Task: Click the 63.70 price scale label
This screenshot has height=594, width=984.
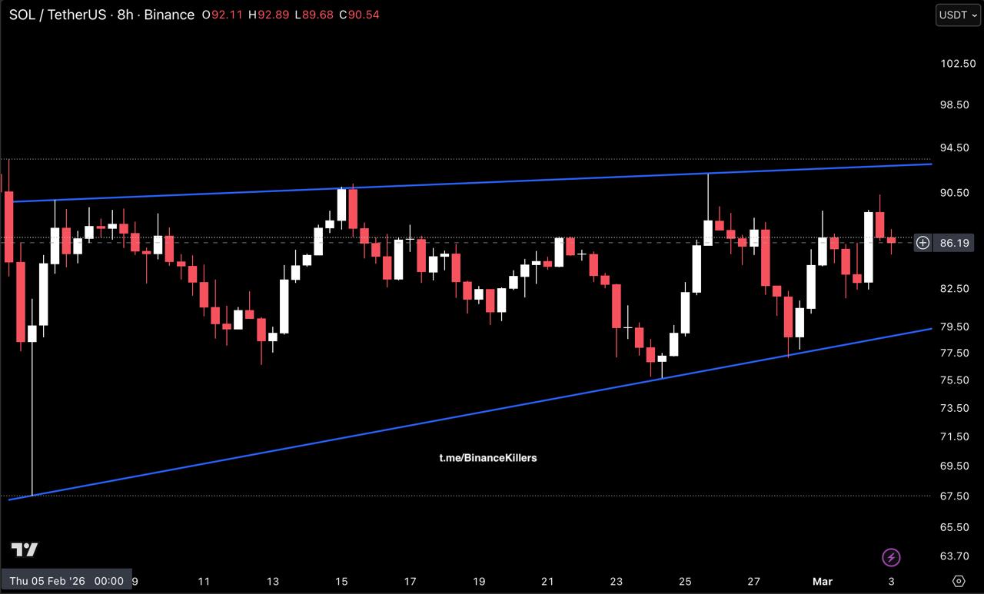Action: click(x=954, y=556)
